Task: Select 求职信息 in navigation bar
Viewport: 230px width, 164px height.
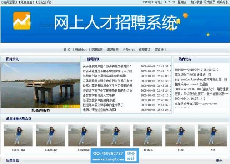Action: click(x=113, y=50)
